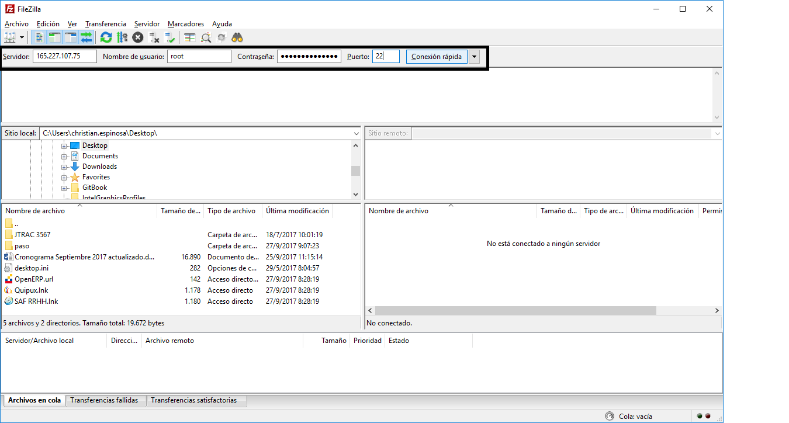
Task: Toggle remote directory tree display
Action: click(71, 37)
